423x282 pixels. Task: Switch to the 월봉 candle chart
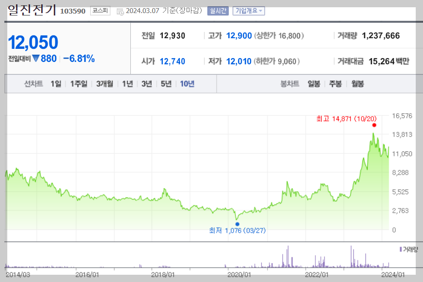tap(358, 84)
